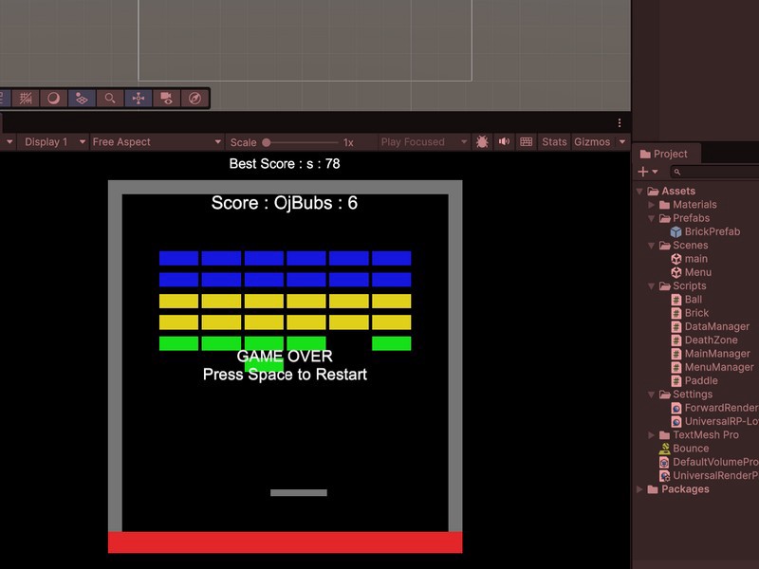The width and height of the screenshot is (759, 569).
Task: Open the Free Aspect dropdown
Action: pos(156,142)
